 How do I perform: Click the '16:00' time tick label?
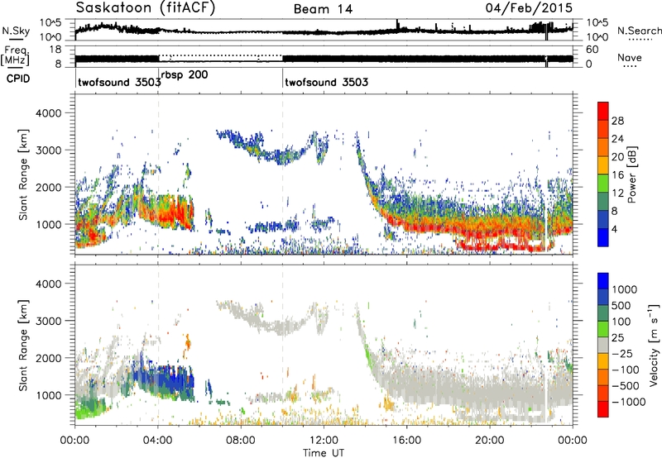[406, 441]
